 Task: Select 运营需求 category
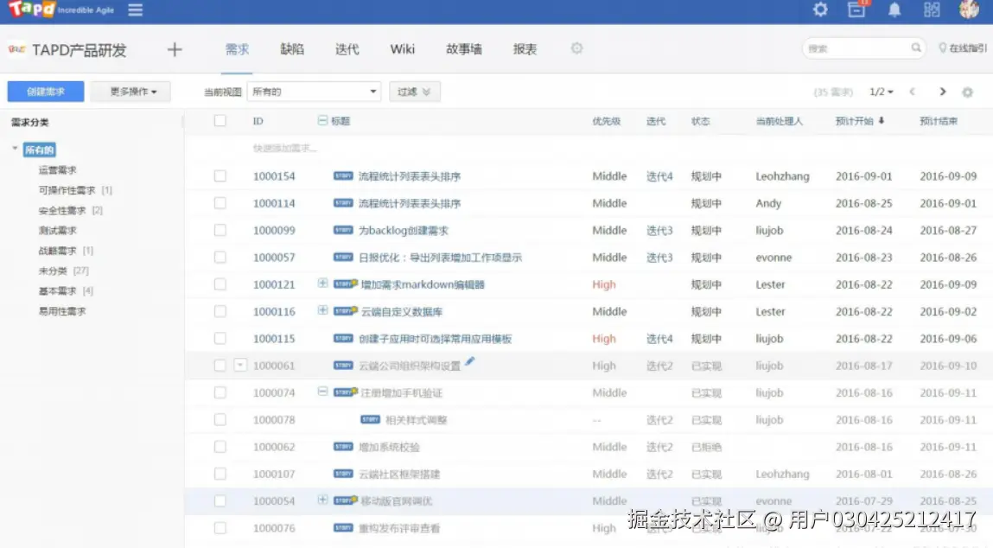[x=57, y=169]
